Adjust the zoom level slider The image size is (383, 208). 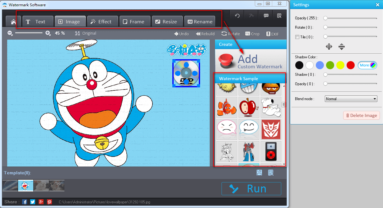pos(29,33)
